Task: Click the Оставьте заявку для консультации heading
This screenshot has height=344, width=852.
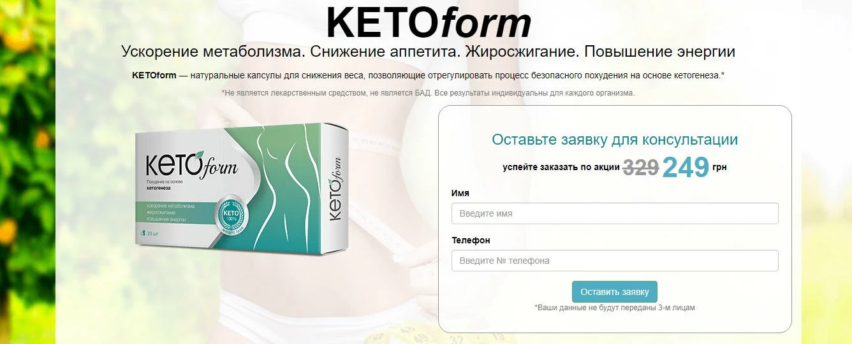Action: tap(615, 140)
